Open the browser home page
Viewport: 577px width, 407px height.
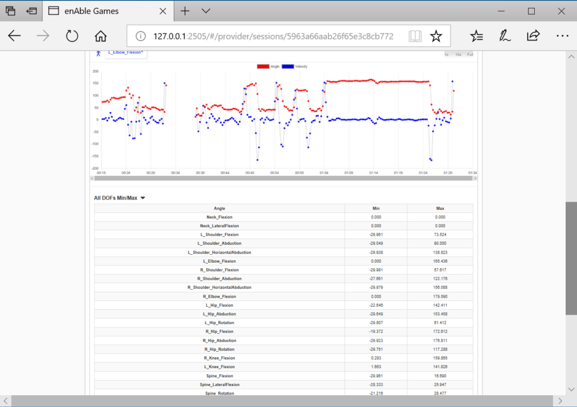tap(100, 36)
